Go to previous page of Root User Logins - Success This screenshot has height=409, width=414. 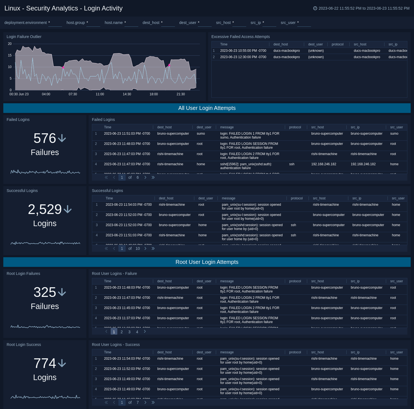coord(114,402)
